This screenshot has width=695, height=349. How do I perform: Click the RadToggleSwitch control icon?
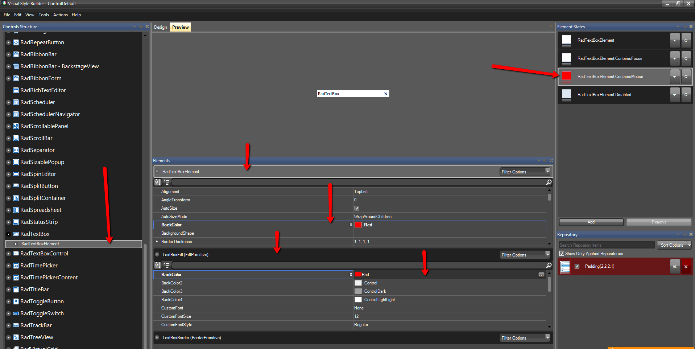click(16, 313)
